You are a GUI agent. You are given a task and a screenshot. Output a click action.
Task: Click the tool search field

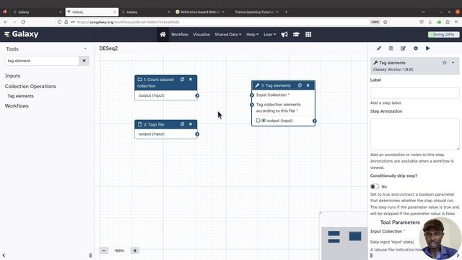(x=42, y=61)
